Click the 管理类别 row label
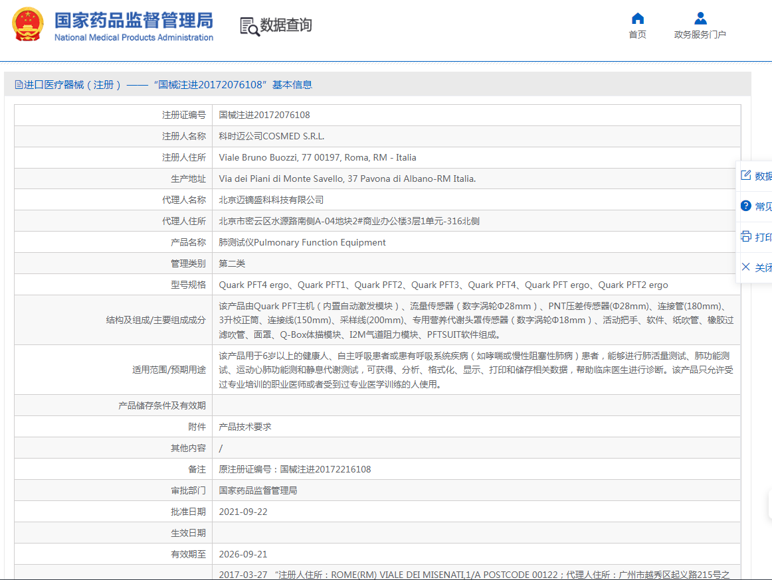This screenshot has height=580, width=772. click(x=188, y=263)
